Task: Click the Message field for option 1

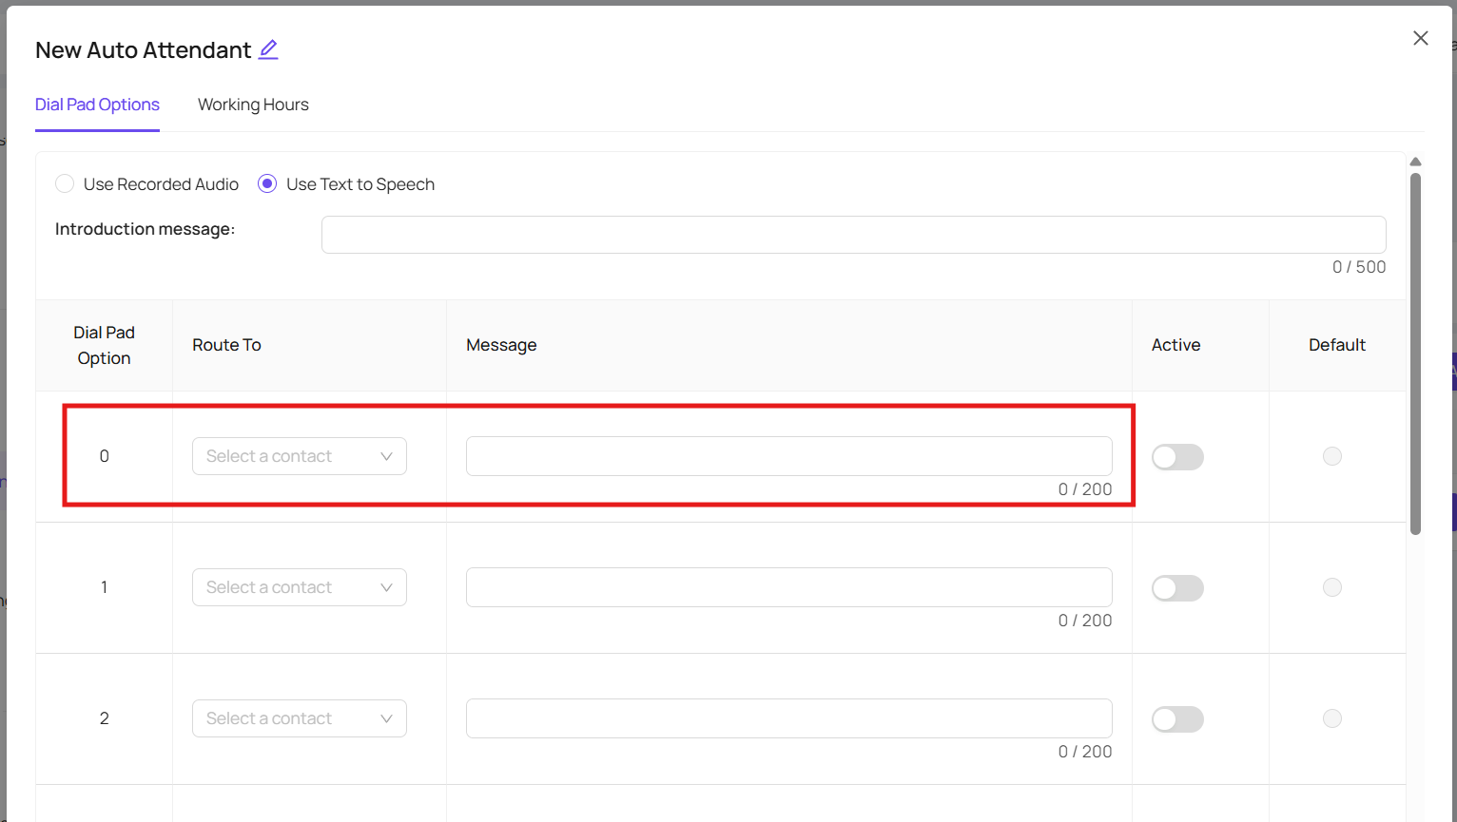Action: 789,587
